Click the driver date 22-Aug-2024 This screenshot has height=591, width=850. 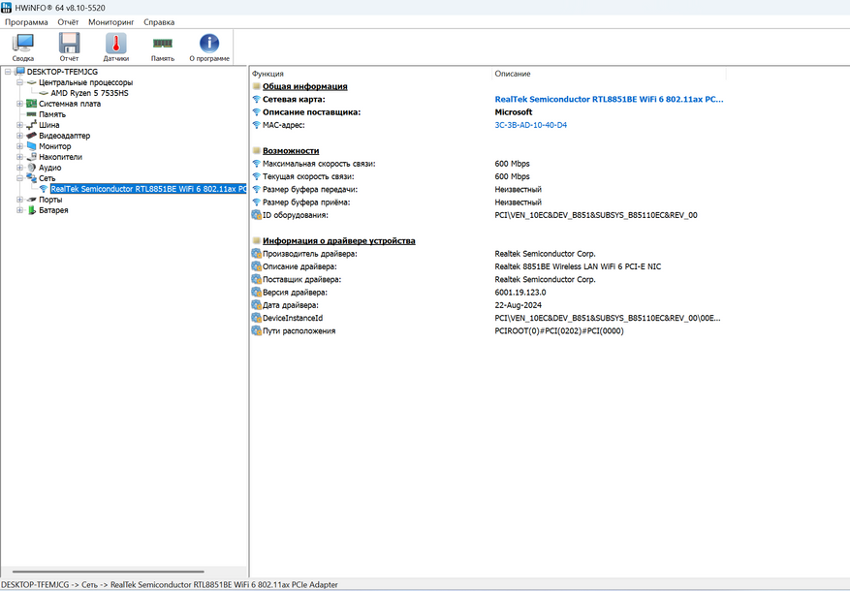pos(519,305)
